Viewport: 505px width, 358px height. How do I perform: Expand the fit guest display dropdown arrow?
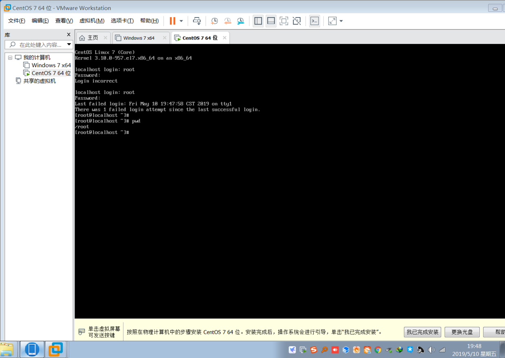pos(340,21)
